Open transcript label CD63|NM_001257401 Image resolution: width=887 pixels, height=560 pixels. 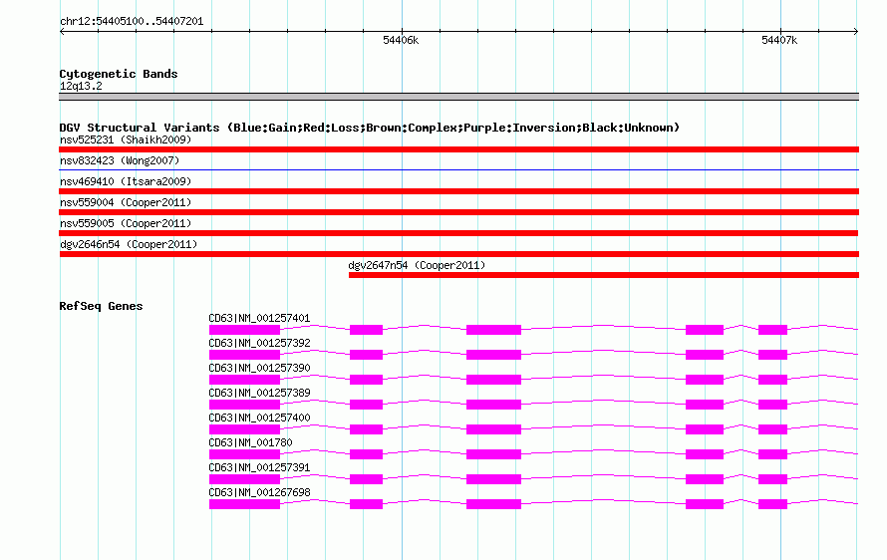pos(259,319)
